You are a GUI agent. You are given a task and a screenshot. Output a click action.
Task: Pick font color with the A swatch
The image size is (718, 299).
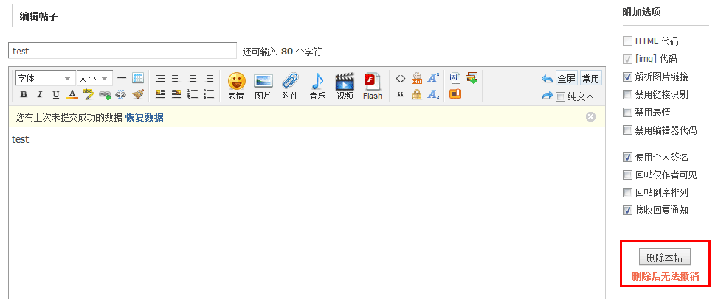click(72, 94)
